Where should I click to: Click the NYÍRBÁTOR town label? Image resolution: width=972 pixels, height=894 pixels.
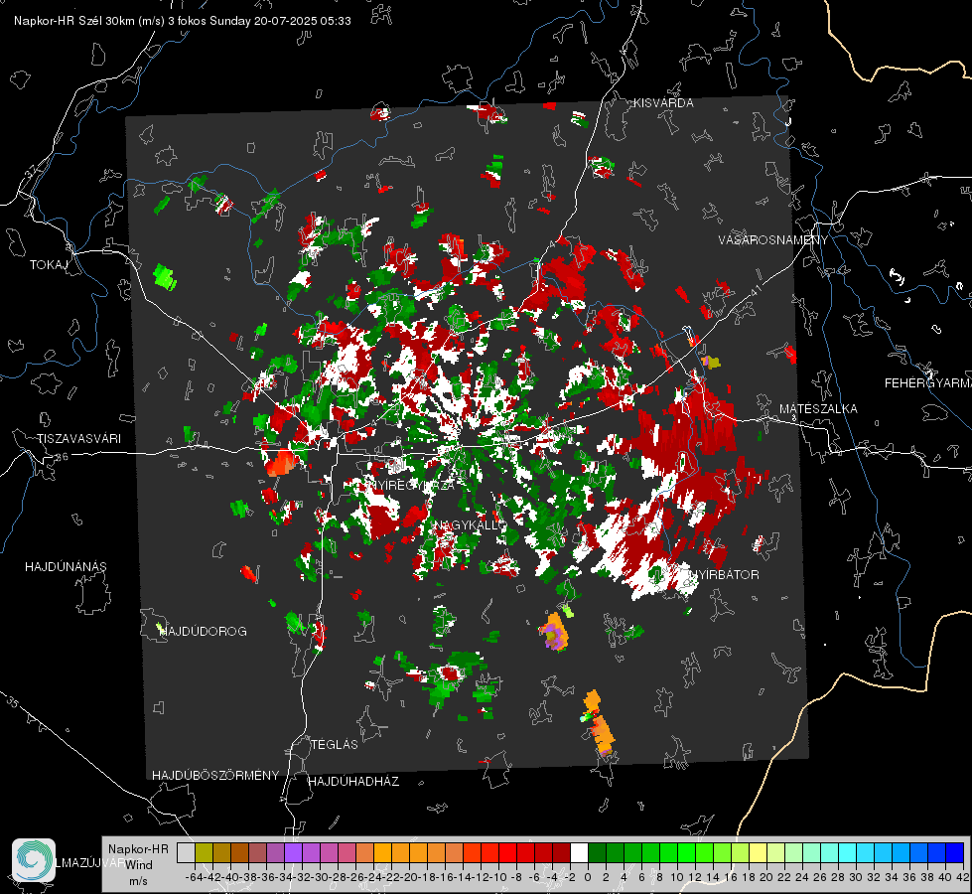pos(724,574)
